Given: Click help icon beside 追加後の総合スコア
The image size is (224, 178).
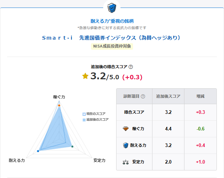Looking at the screenshot, I should (131, 67).
